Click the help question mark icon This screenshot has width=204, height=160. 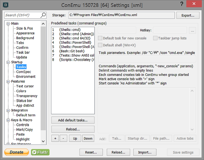(182, 4)
